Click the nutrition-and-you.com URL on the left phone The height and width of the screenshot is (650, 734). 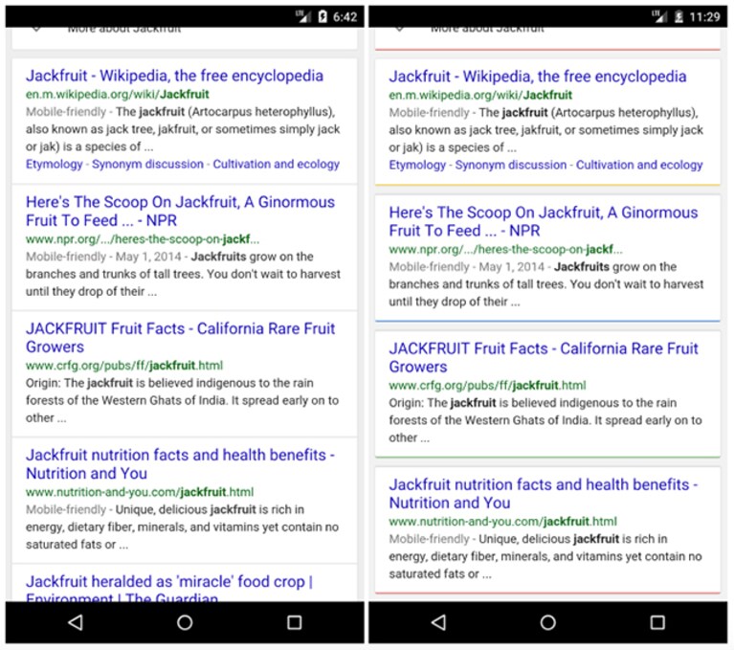(x=140, y=492)
